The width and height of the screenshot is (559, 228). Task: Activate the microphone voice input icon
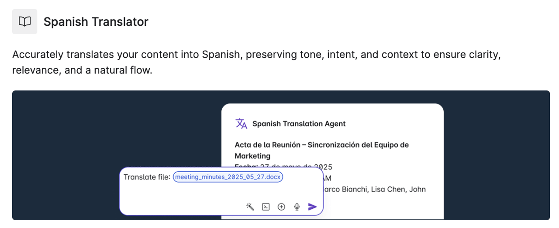click(x=297, y=207)
